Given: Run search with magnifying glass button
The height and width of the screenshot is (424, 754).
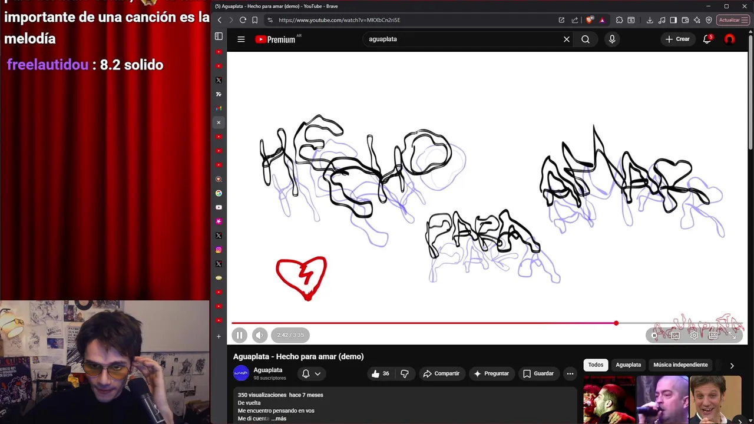Looking at the screenshot, I should click(x=586, y=39).
